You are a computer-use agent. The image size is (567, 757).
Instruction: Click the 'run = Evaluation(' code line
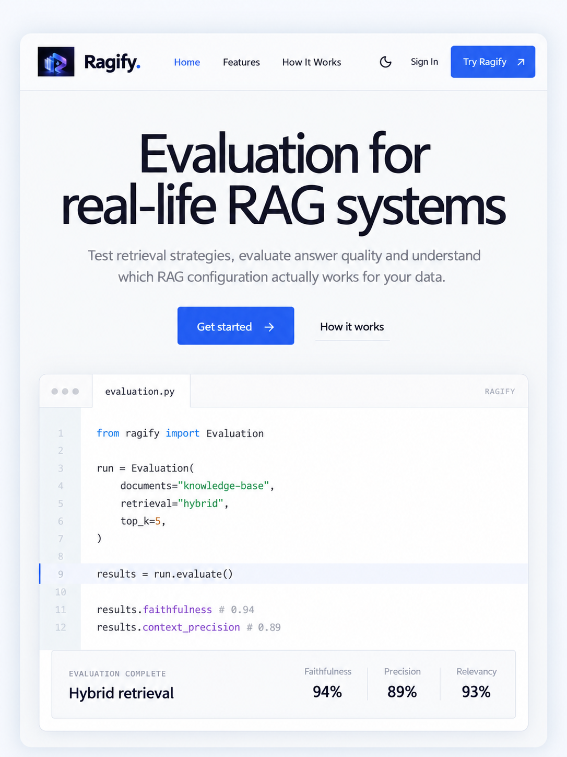[x=145, y=468]
